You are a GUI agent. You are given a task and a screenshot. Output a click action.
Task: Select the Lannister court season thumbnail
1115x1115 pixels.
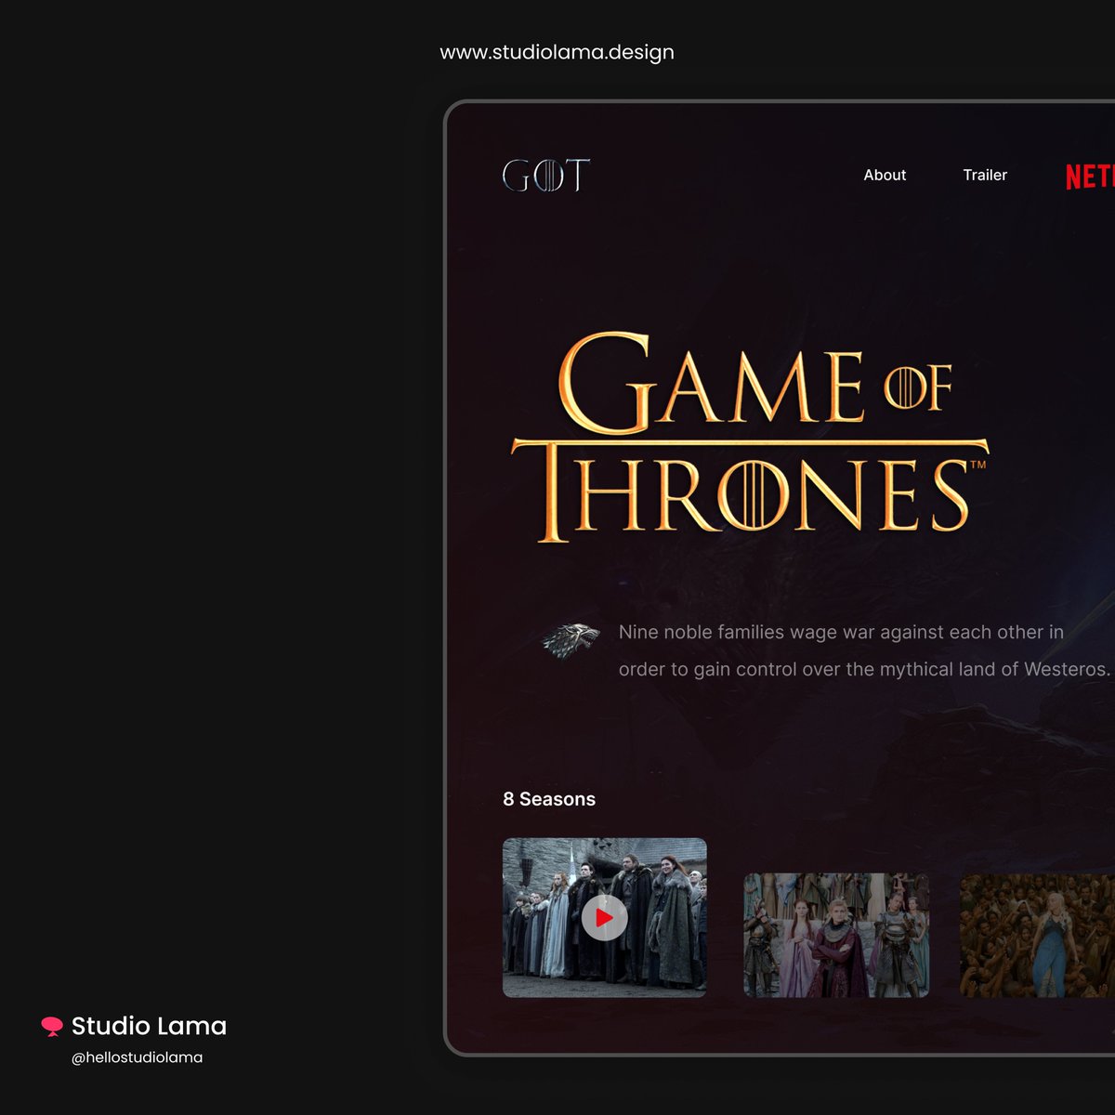836,935
